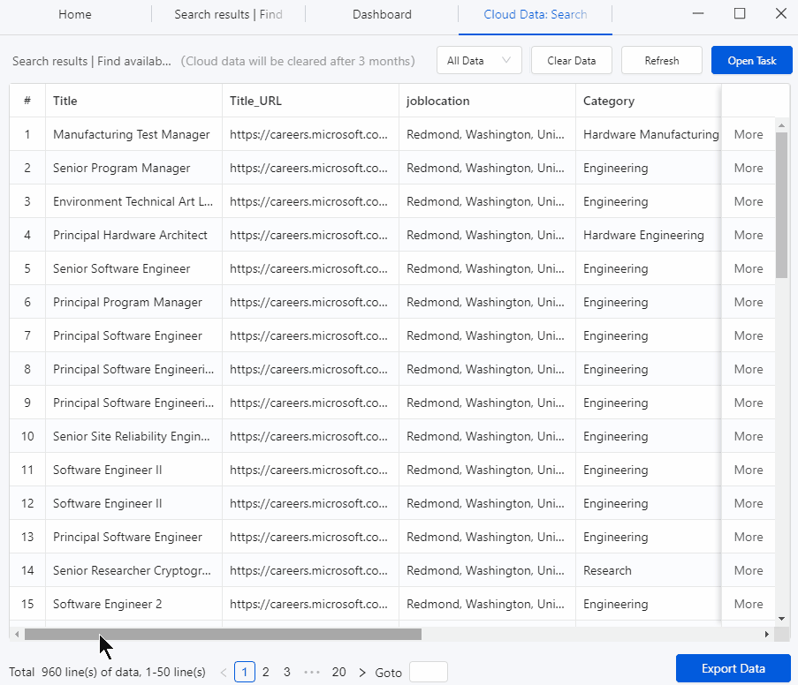Screen dimensions: 798x685
Task: Select the Senior Researcher Cryptogr title cell
Action: pyautogui.click(x=133, y=570)
